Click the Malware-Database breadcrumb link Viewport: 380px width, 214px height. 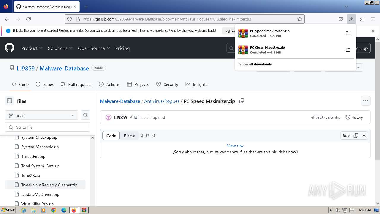coord(120,101)
